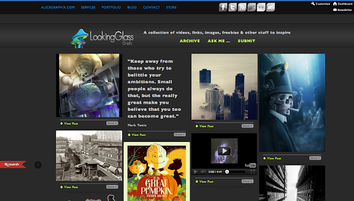Open the black-and-white tall buildings photo
This screenshot has width=354, height=201.
click(292, 183)
